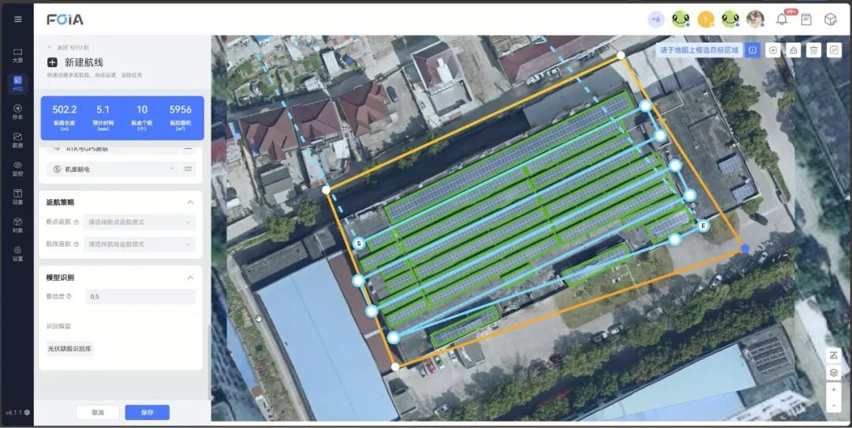
Task: Toggle the 光伏缺陷识别库 model tag
Action: (x=69, y=348)
